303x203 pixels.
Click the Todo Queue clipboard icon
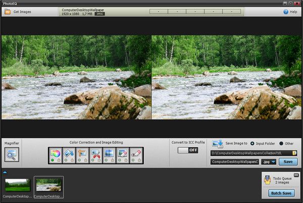click(x=268, y=180)
